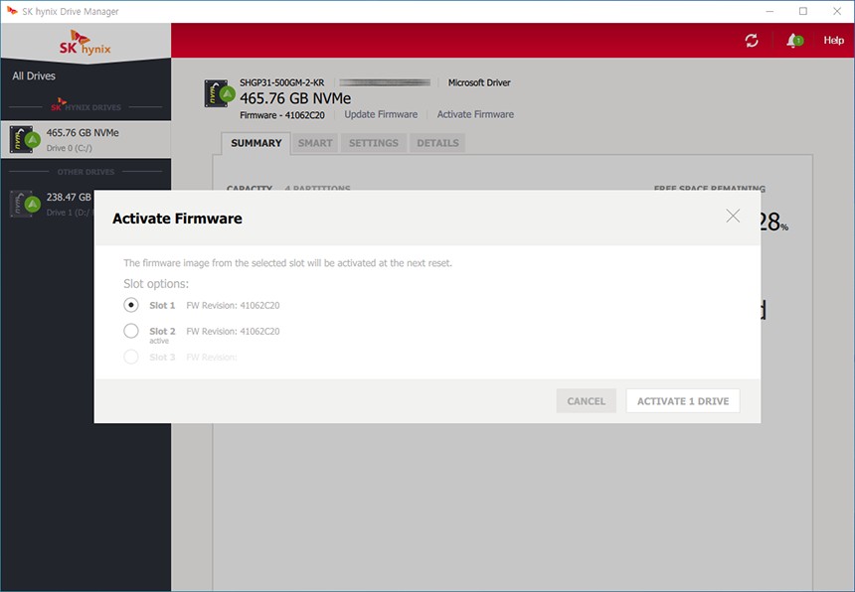Switch to the SMART tab

coord(315,143)
